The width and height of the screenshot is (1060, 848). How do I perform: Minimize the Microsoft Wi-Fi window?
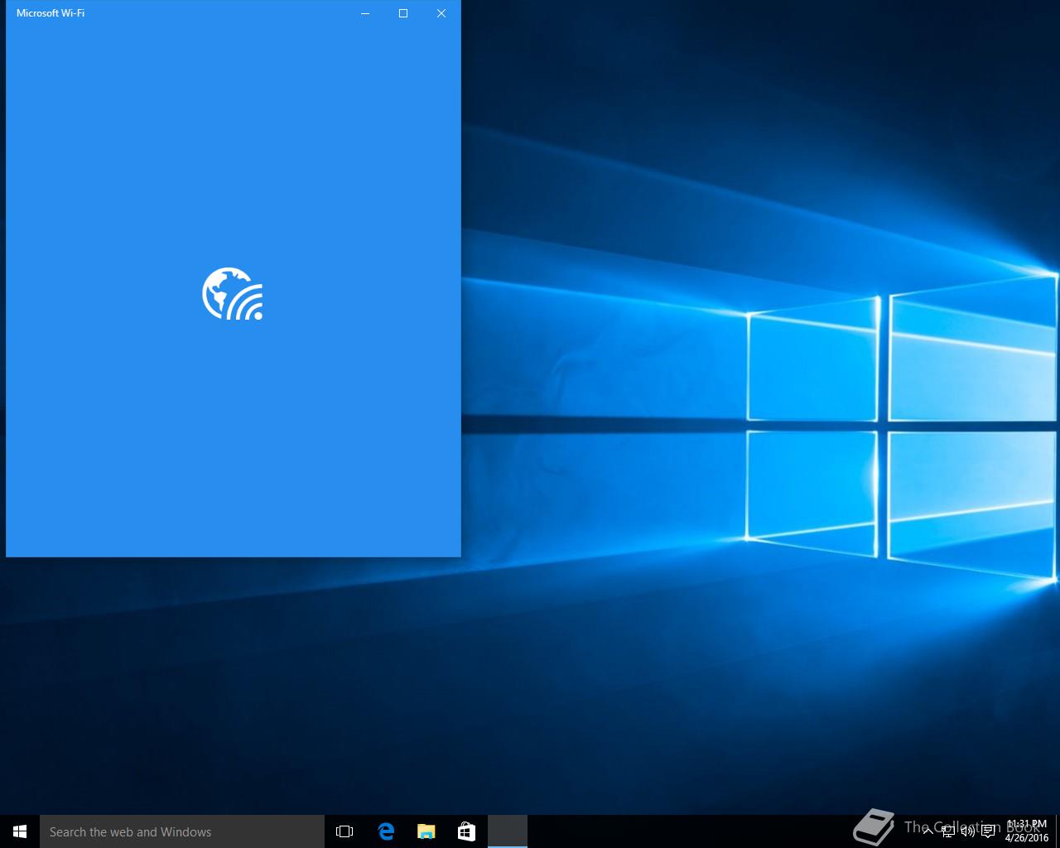365,13
